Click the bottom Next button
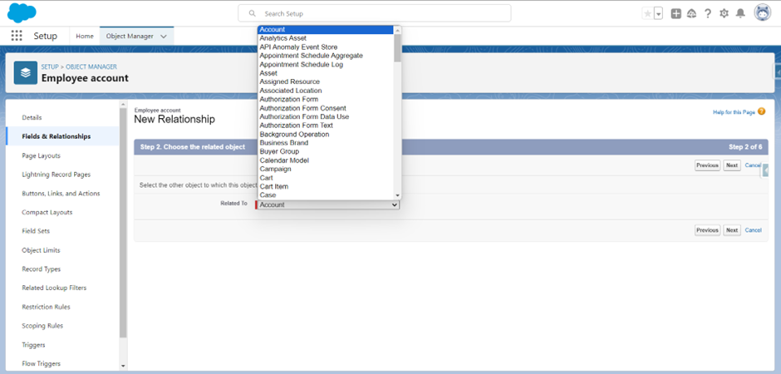The height and width of the screenshot is (374, 781). click(x=731, y=230)
